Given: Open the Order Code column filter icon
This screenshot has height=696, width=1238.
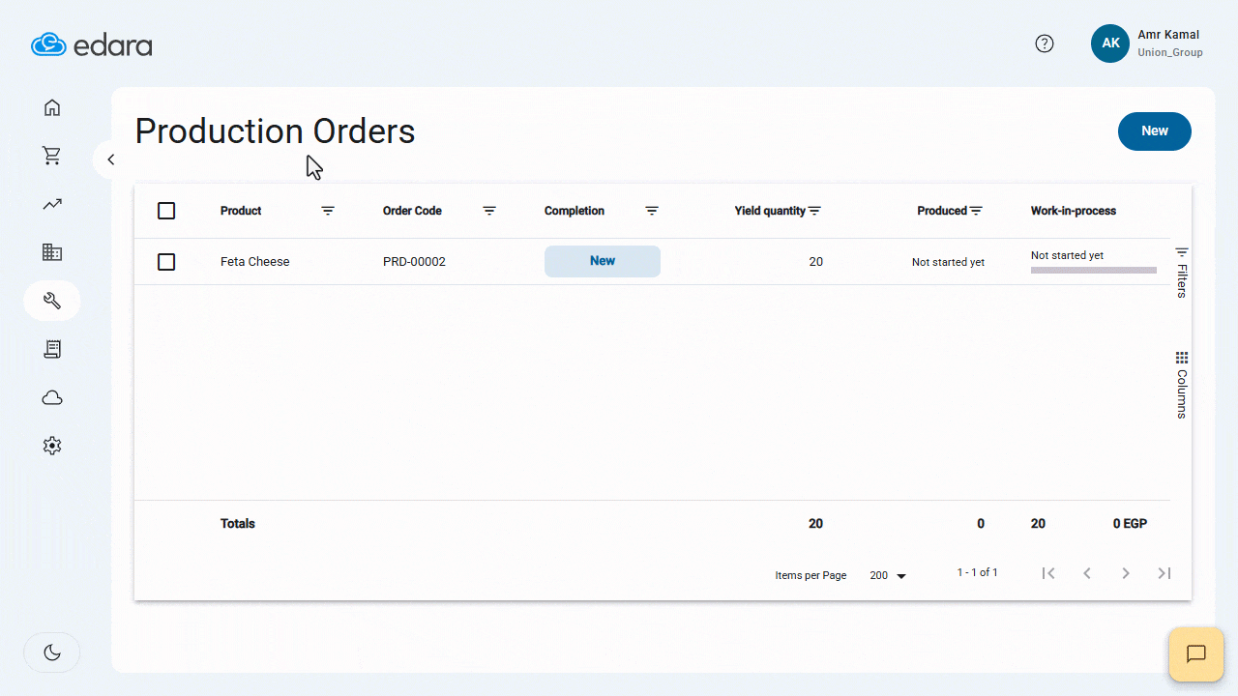Looking at the screenshot, I should [x=489, y=211].
